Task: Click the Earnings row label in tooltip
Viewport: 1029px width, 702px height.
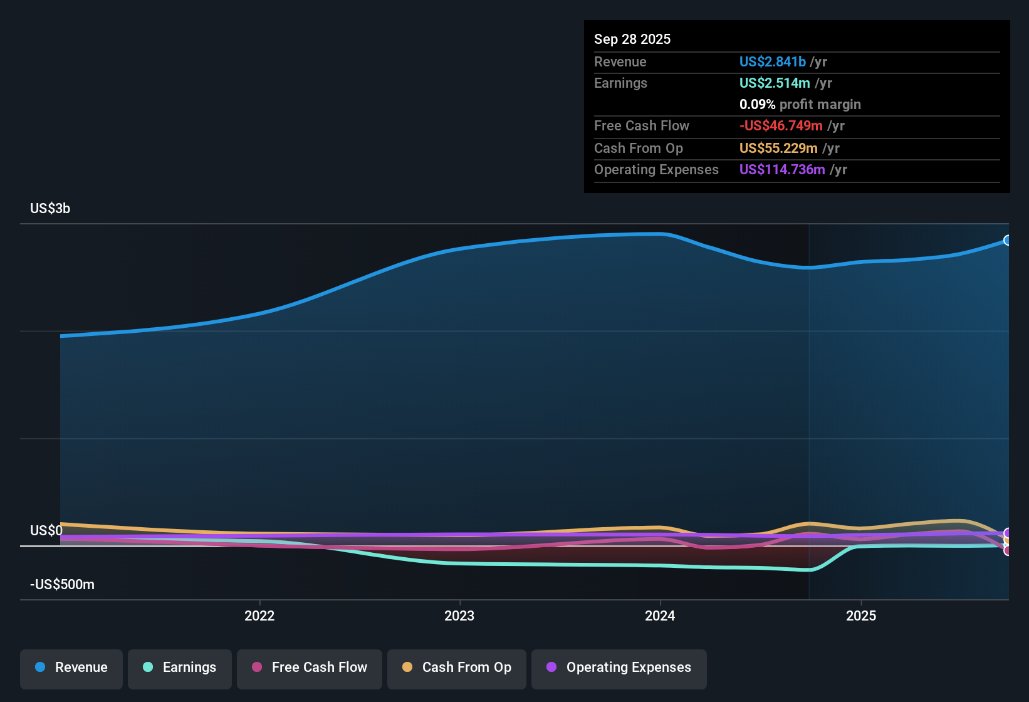Action: pyautogui.click(x=620, y=83)
